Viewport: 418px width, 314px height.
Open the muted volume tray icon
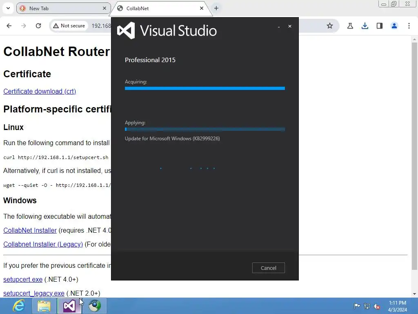click(x=377, y=306)
